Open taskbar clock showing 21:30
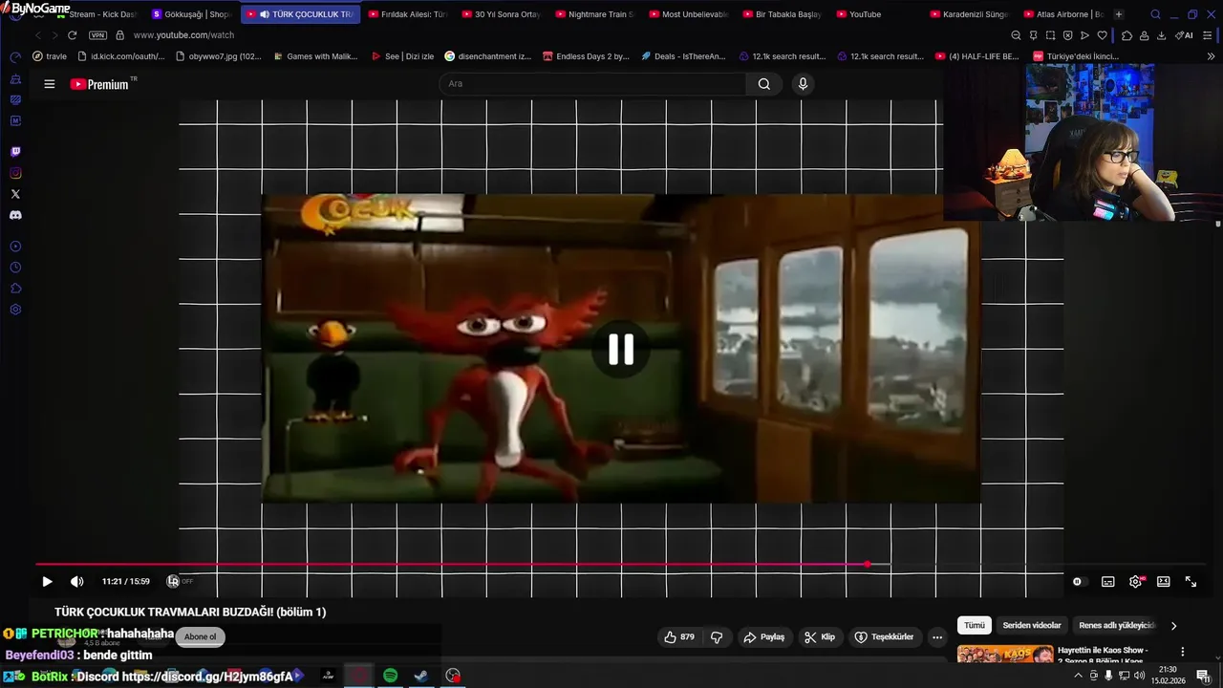1223x688 pixels. click(x=1168, y=676)
